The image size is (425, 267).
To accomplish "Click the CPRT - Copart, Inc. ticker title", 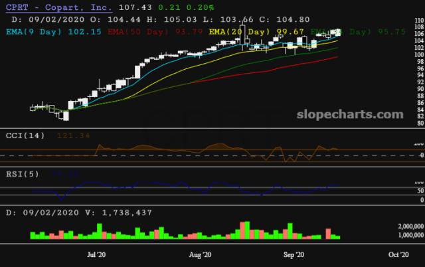I will (x=50, y=6).
